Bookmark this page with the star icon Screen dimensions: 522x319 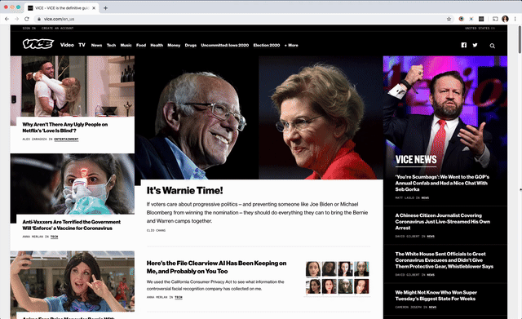tap(449, 19)
